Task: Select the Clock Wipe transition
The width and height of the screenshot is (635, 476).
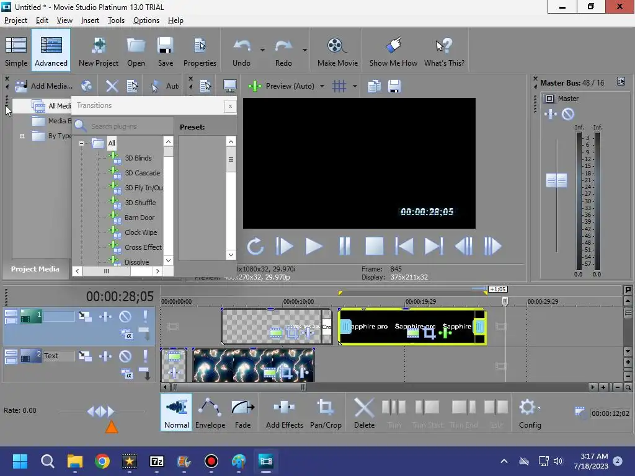Action: pyautogui.click(x=141, y=232)
